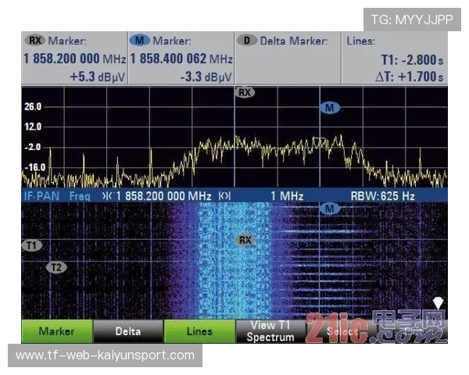This screenshot has height=375, width=469.
Task: Select the RX marker above the spectrum trace
Action: [x=245, y=92]
